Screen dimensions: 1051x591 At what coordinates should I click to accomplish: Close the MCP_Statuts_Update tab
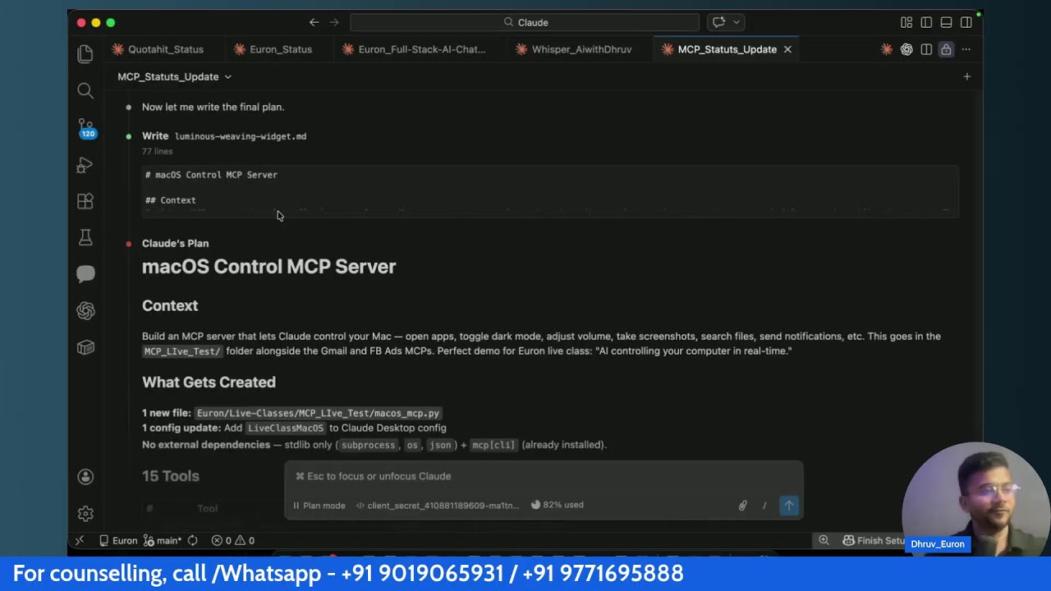click(787, 49)
